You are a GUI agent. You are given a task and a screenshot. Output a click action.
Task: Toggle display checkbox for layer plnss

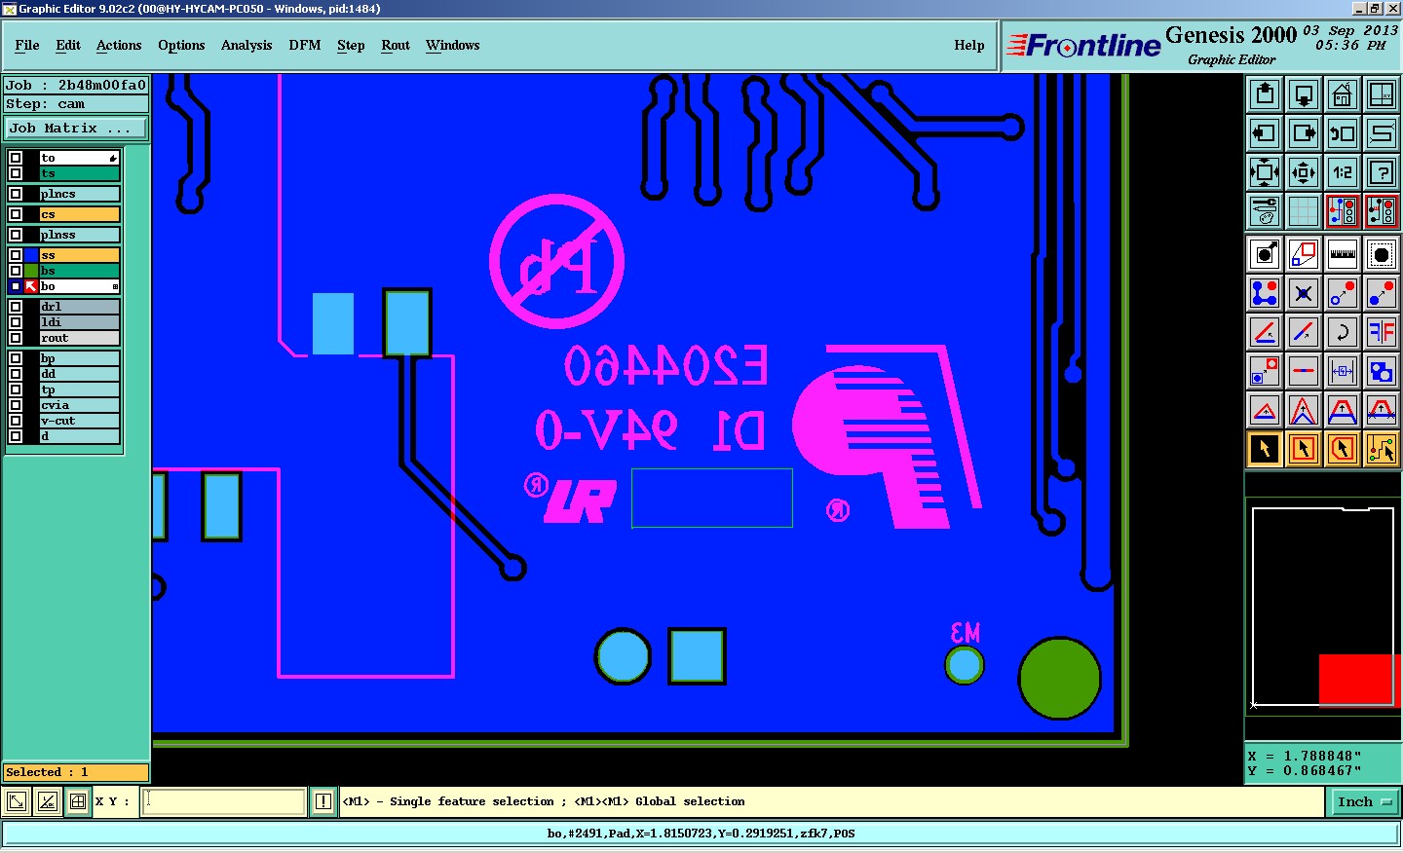pos(16,235)
